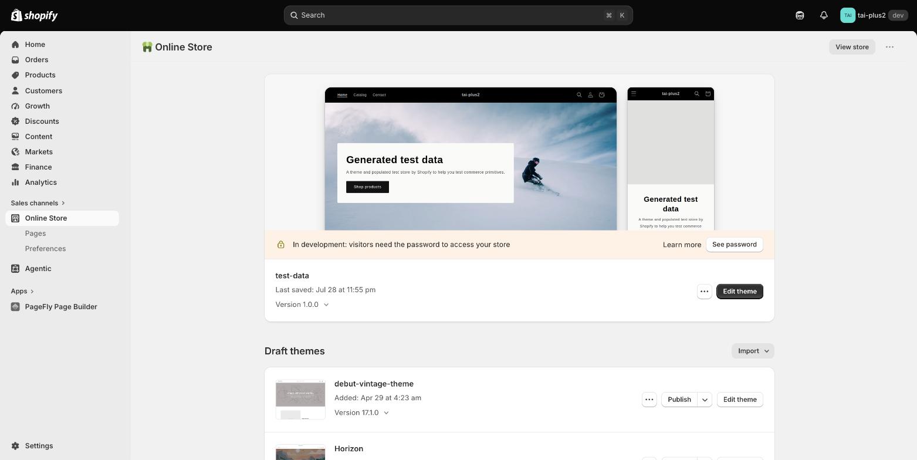Click the debut-vintage-theme name
This screenshot has width=917, height=460.
(x=374, y=384)
